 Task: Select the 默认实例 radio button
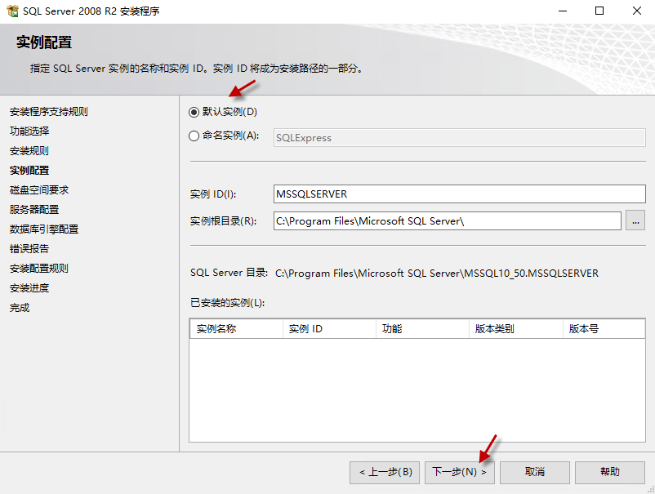[194, 112]
